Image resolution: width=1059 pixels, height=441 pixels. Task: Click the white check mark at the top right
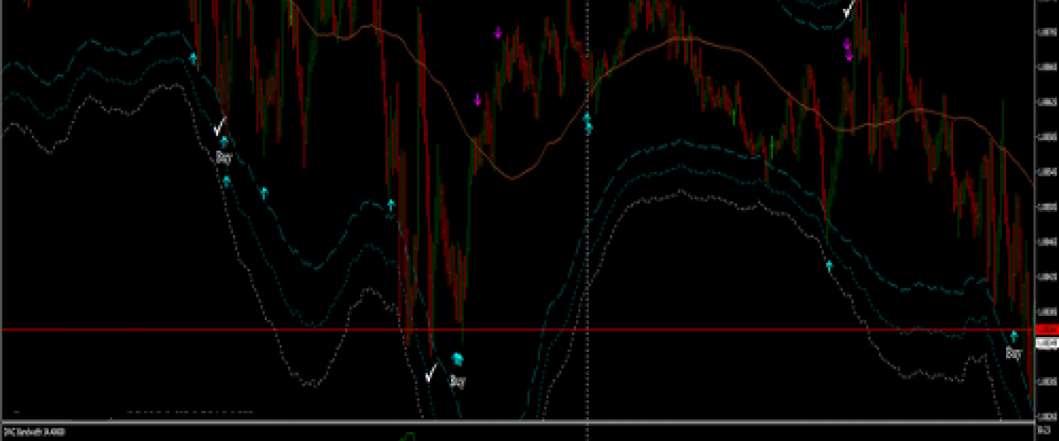848,10
